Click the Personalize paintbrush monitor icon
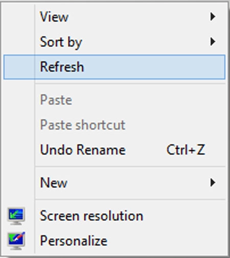The width and height of the screenshot is (230, 258). (16, 241)
